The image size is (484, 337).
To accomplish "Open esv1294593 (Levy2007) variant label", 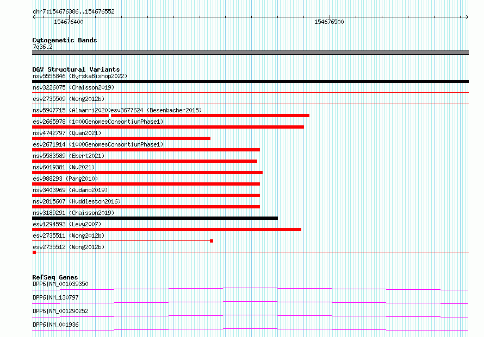I will (x=67, y=224).
